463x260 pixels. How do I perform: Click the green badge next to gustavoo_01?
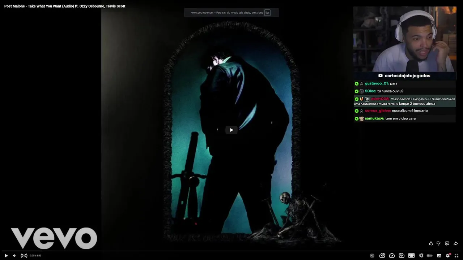[x=357, y=84]
